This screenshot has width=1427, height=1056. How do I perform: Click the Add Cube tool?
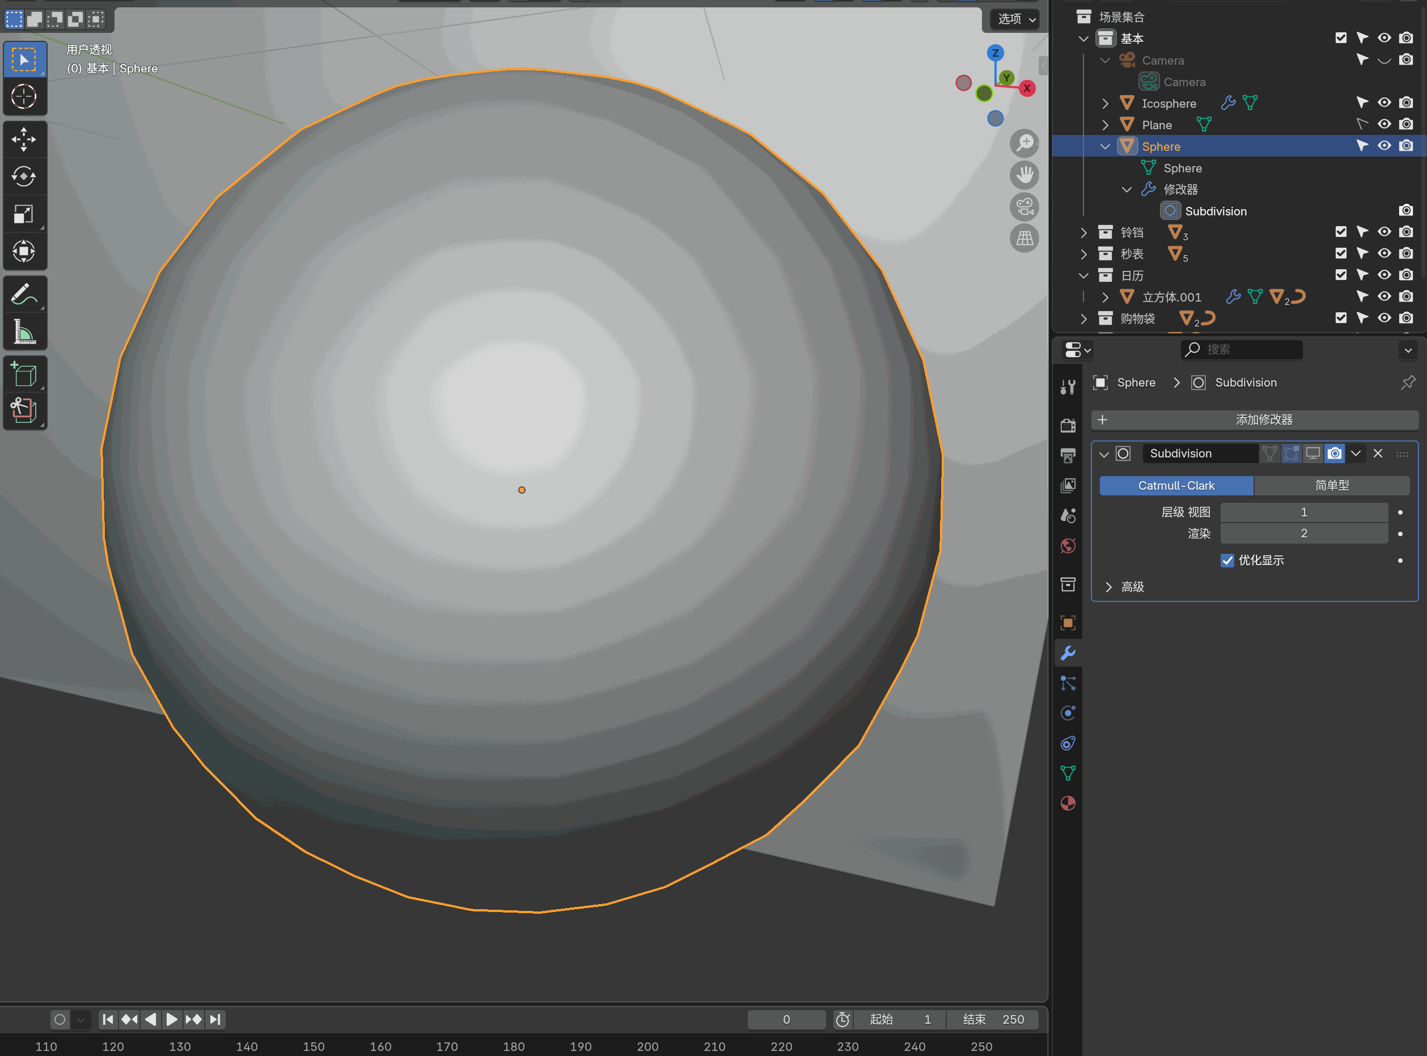tap(24, 374)
